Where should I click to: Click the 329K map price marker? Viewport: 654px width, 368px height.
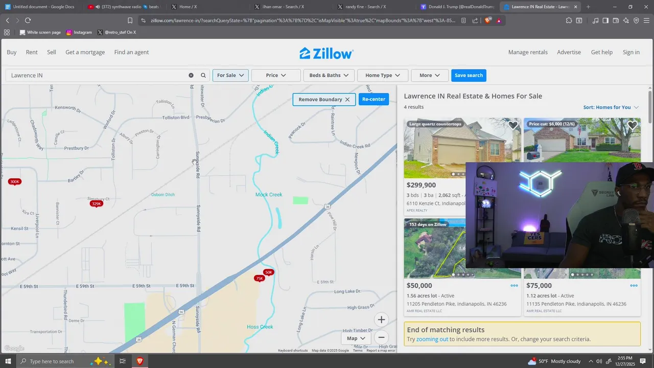coord(96,204)
